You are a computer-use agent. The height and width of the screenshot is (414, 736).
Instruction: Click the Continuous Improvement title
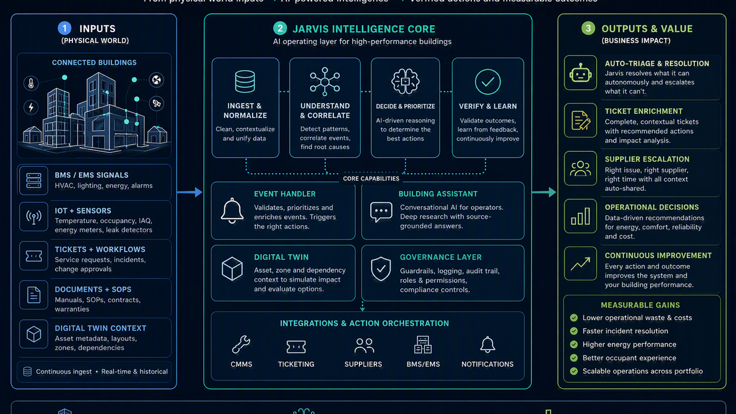click(658, 255)
